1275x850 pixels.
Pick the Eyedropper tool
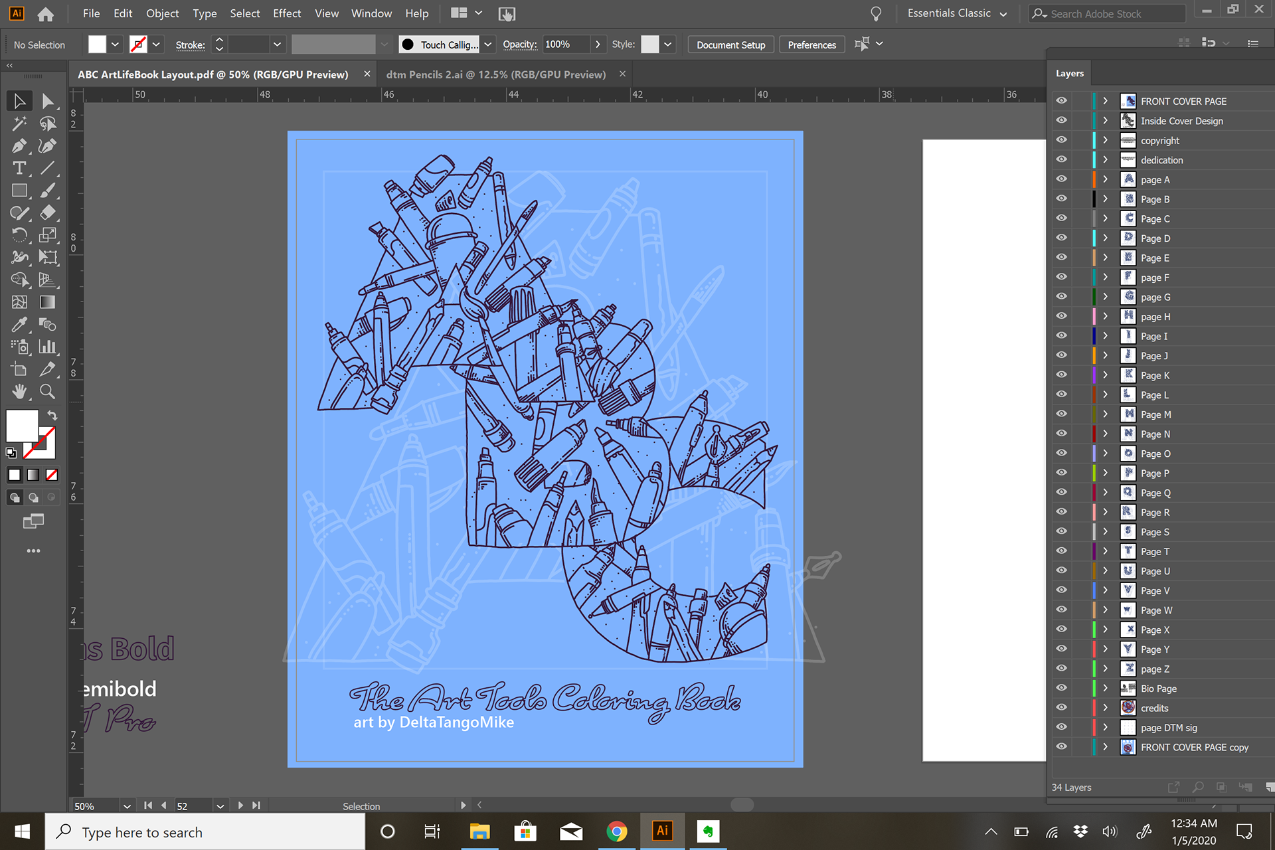(x=19, y=325)
